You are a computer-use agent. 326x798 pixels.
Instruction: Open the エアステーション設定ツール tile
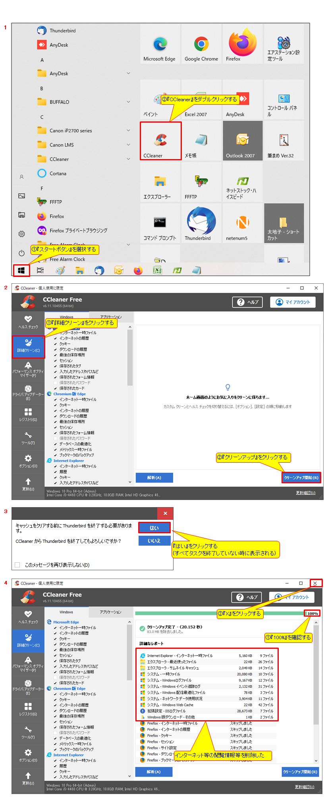click(284, 44)
